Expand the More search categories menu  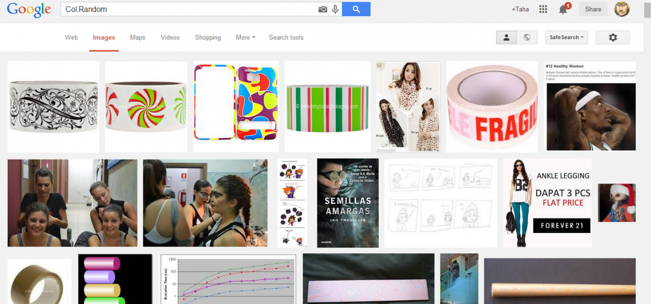click(x=245, y=37)
